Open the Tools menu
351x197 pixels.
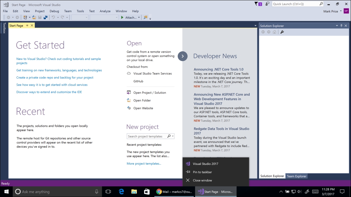click(x=80, y=11)
